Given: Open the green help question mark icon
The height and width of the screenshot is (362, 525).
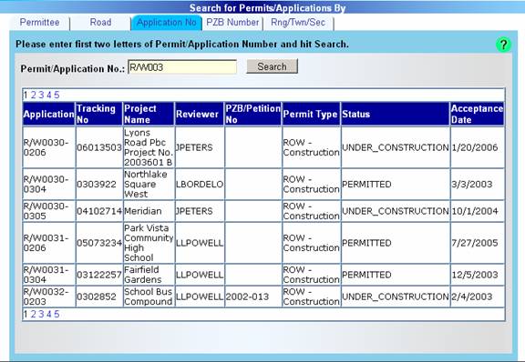Looking at the screenshot, I should click(503, 45).
